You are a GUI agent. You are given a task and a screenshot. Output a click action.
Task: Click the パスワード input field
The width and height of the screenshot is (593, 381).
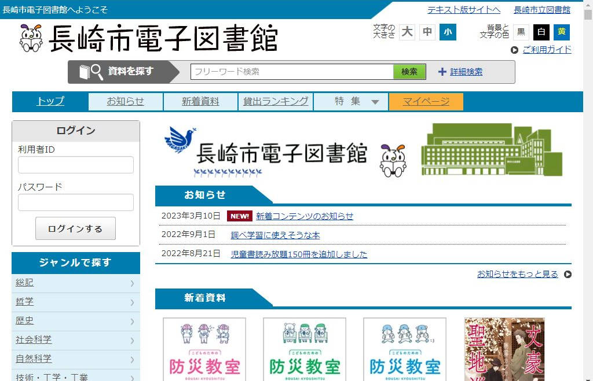(x=76, y=202)
